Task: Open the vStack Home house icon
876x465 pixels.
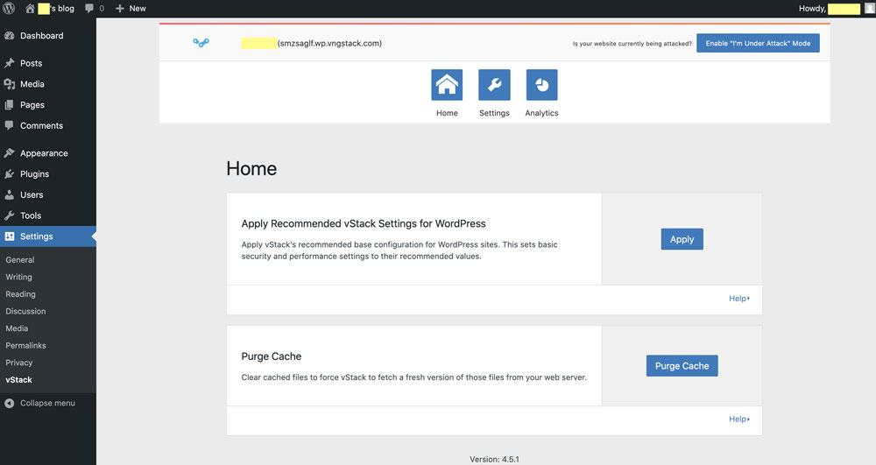Action: coord(447,85)
